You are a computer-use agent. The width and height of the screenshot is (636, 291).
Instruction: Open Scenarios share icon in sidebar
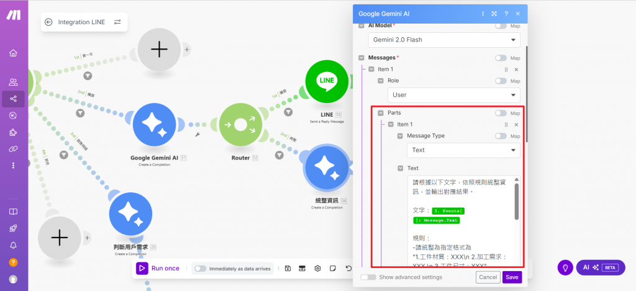pos(13,99)
